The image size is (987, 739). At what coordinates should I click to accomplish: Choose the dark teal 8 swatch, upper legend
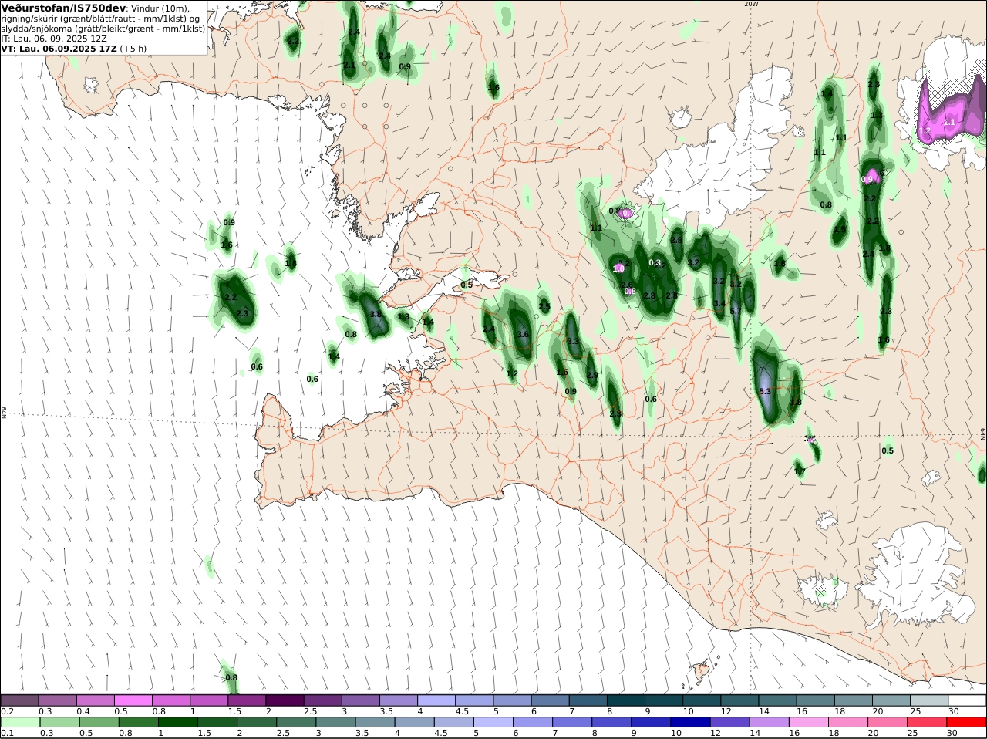tap(625, 700)
